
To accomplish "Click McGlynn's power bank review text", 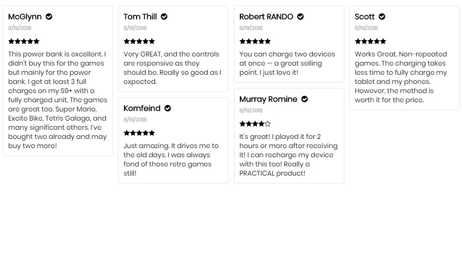I will pos(58,100).
